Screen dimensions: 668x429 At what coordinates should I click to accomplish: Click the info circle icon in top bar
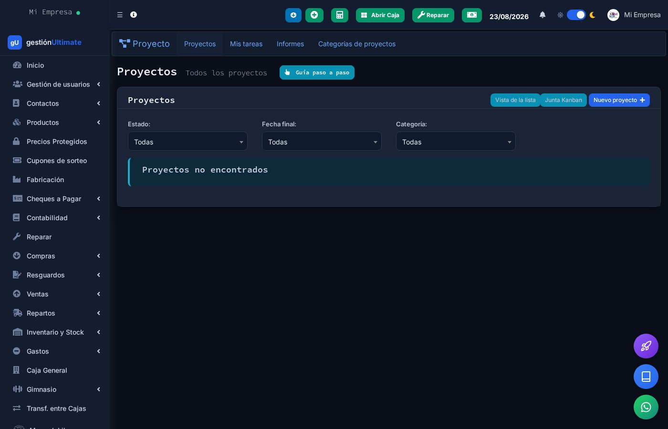(134, 15)
